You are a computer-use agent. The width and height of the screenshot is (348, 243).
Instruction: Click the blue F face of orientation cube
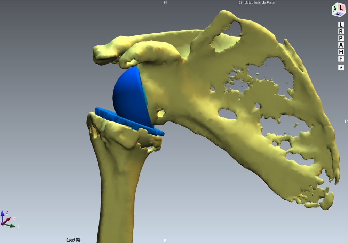339,14
